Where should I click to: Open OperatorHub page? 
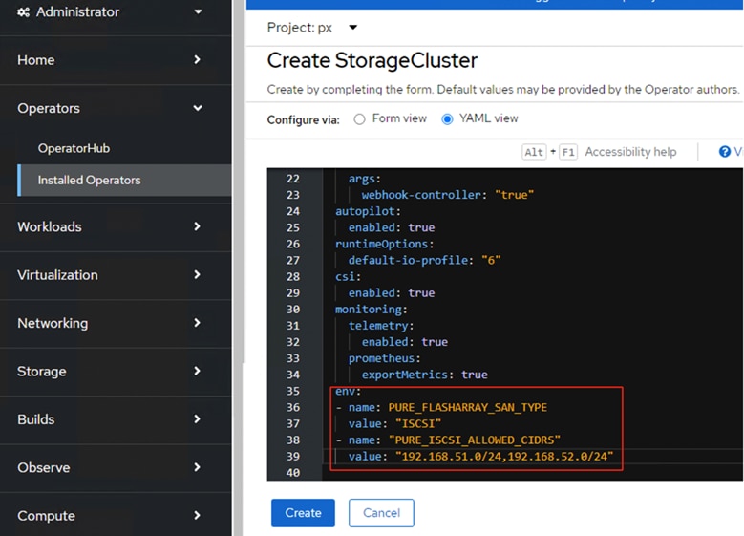[74, 148]
